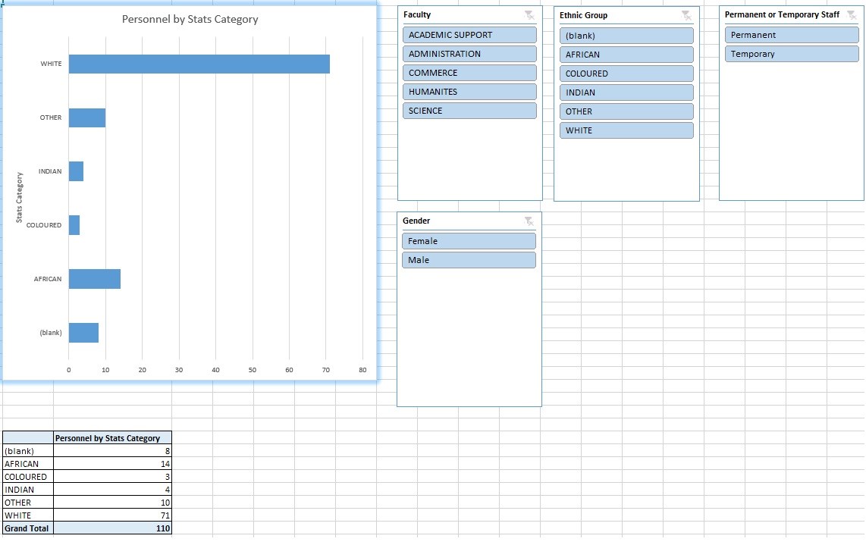The image size is (866, 542).
Task: Select COMMERCE in the Faculty slicer
Action: pos(469,73)
